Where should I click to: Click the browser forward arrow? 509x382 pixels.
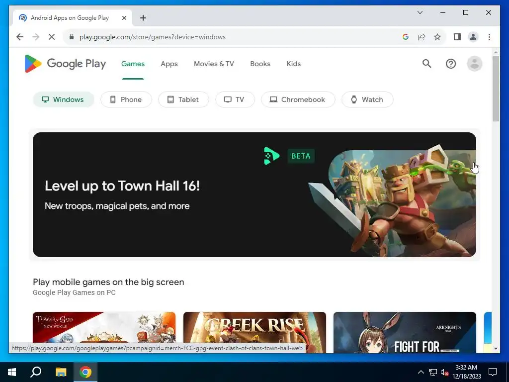(x=36, y=37)
